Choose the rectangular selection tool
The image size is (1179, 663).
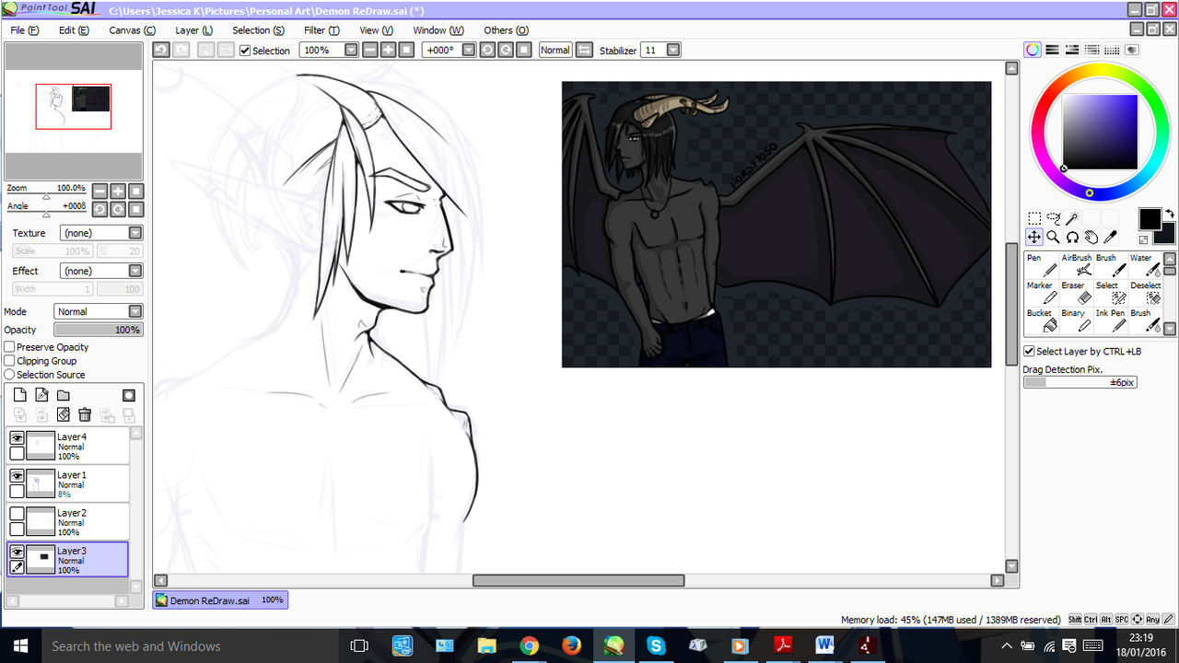coord(1034,218)
